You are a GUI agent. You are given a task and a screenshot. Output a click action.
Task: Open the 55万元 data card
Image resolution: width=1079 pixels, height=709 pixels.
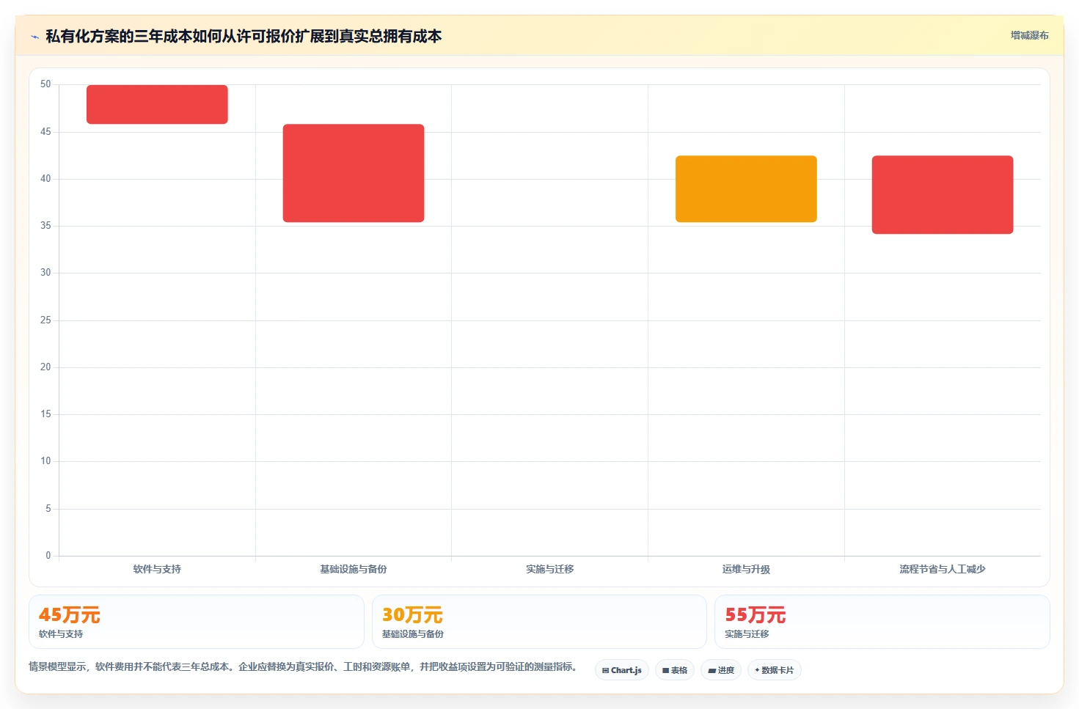(x=882, y=622)
